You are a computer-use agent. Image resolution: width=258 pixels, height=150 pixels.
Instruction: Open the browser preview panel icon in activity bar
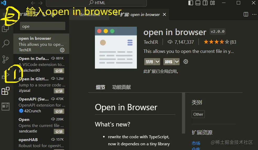(x=6, y=107)
